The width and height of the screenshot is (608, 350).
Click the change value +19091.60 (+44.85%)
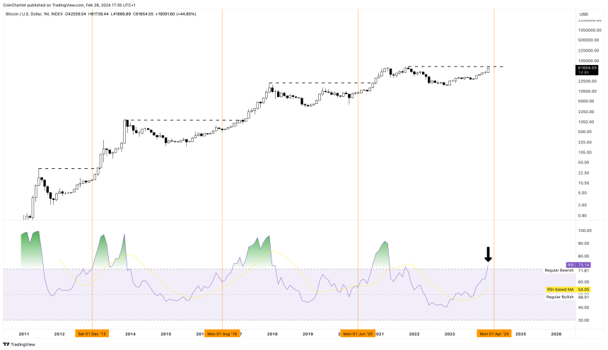point(175,14)
